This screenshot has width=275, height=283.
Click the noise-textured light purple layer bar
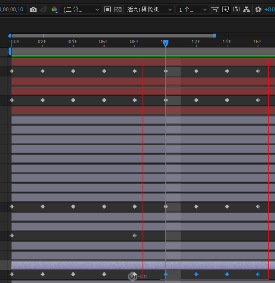point(143,265)
